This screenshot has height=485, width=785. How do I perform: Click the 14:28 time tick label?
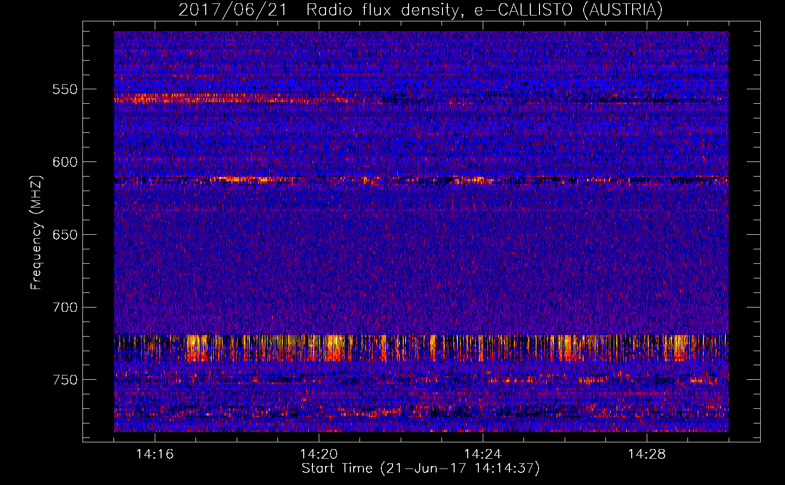tap(647, 454)
